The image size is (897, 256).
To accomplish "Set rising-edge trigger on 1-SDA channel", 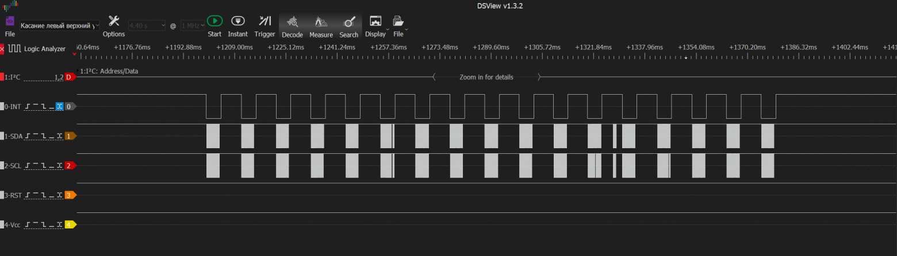I will 29,136.
